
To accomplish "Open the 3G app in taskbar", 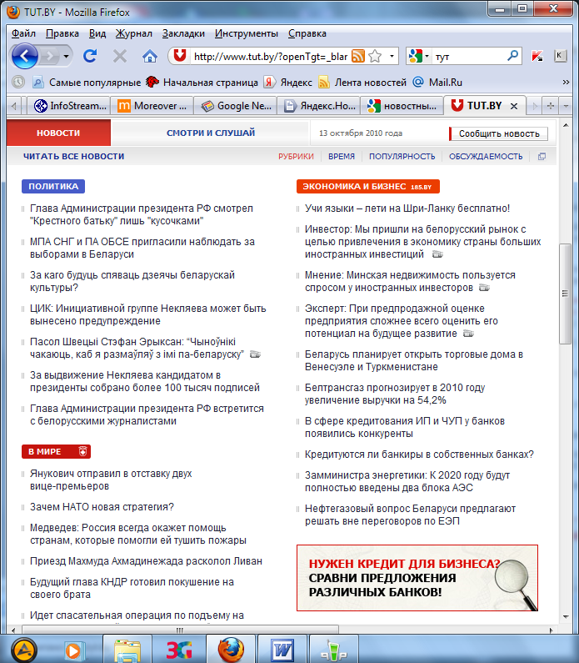I will click(179, 650).
